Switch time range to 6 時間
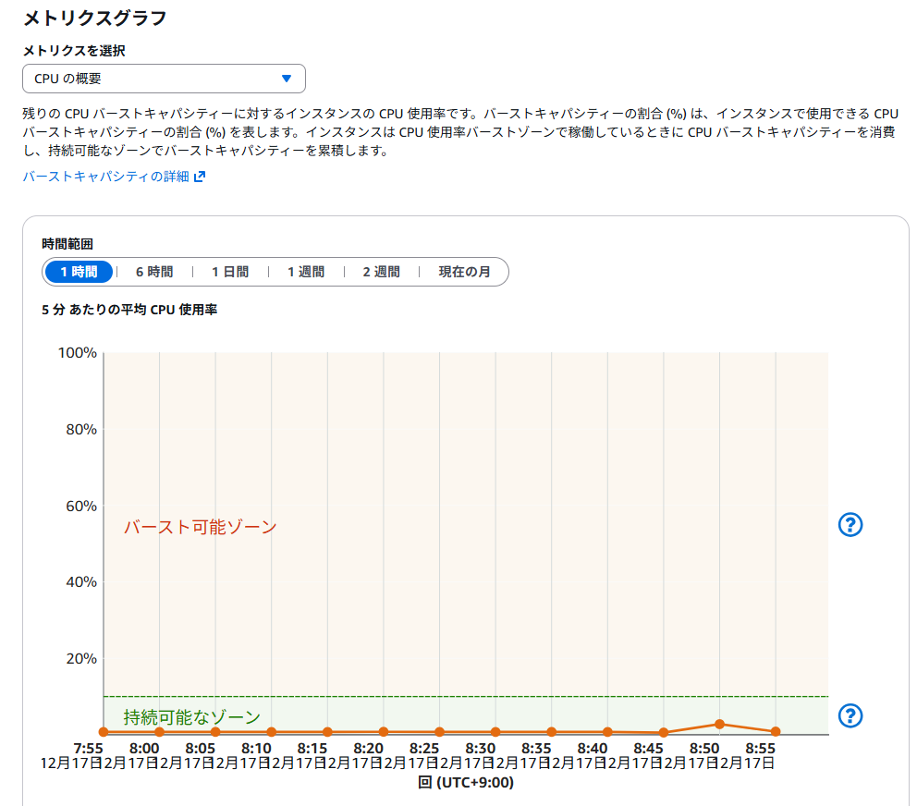917x806 pixels. click(x=154, y=272)
